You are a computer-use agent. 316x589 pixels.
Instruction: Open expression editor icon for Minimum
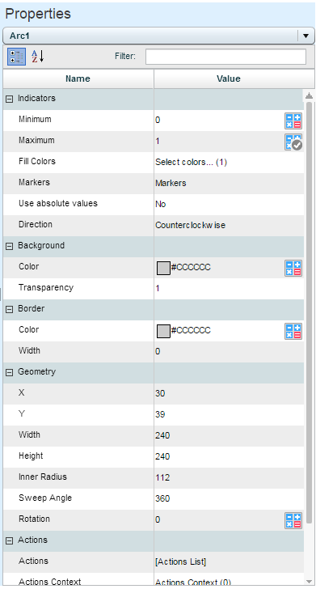(293, 121)
